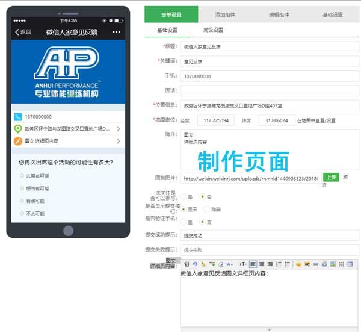The height and width of the screenshot is (333, 361).
Task: Center-align text in editor toolbar
Action: pos(262,264)
